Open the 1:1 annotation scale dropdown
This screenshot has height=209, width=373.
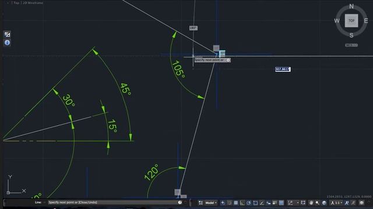point(337,203)
